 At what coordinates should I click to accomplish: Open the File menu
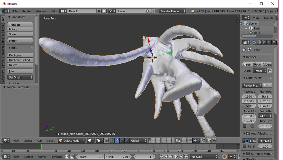[x=15, y=11]
